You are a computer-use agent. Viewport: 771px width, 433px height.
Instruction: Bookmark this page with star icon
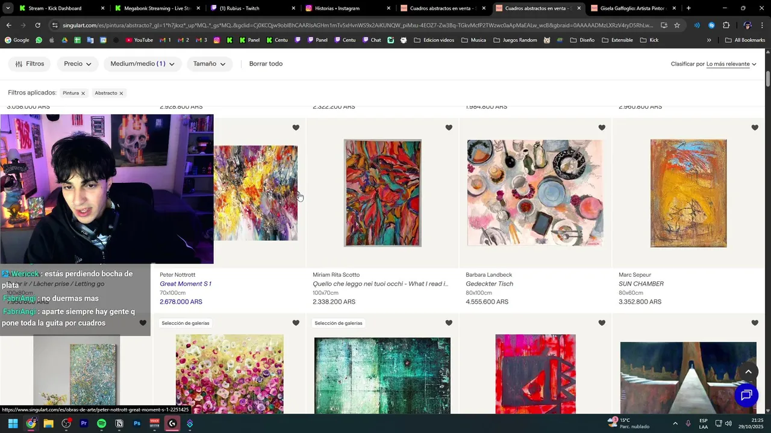click(677, 25)
